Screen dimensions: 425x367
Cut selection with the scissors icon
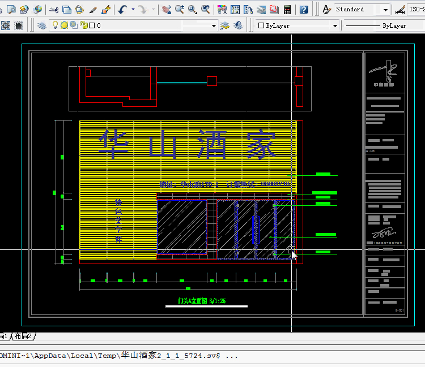pyautogui.click(x=54, y=10)
